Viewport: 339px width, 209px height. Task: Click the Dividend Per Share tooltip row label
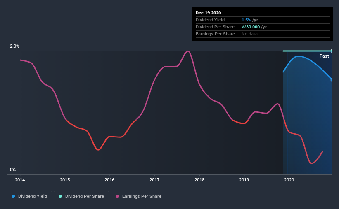coord(215,27)
